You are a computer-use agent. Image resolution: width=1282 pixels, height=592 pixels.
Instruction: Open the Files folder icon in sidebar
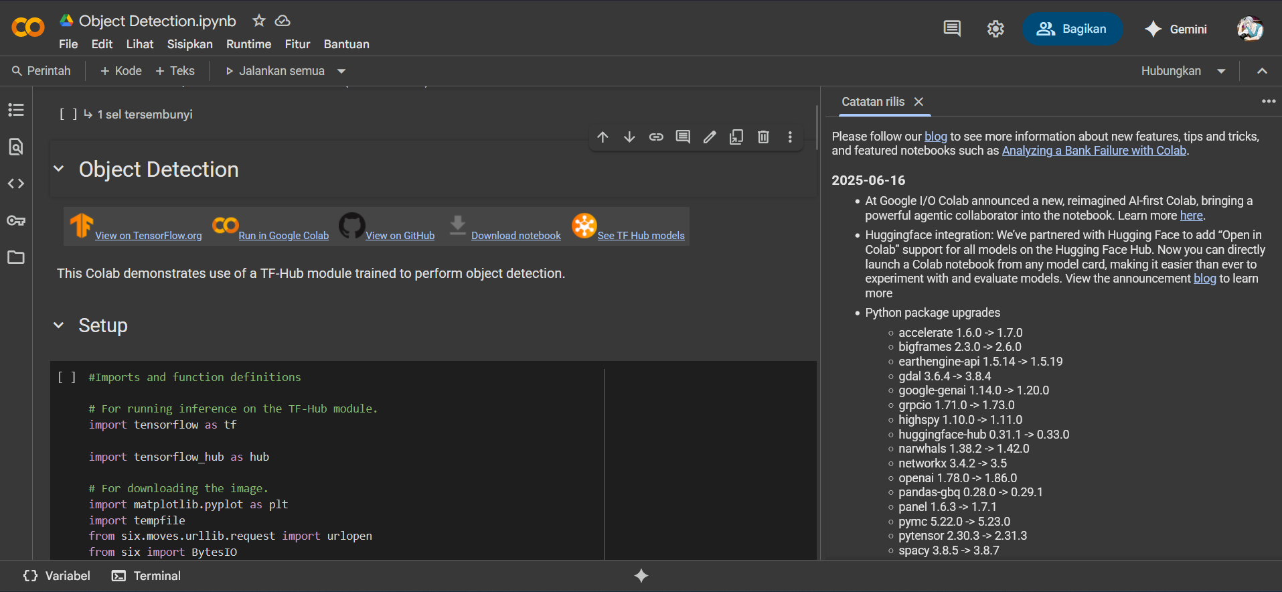16,257
